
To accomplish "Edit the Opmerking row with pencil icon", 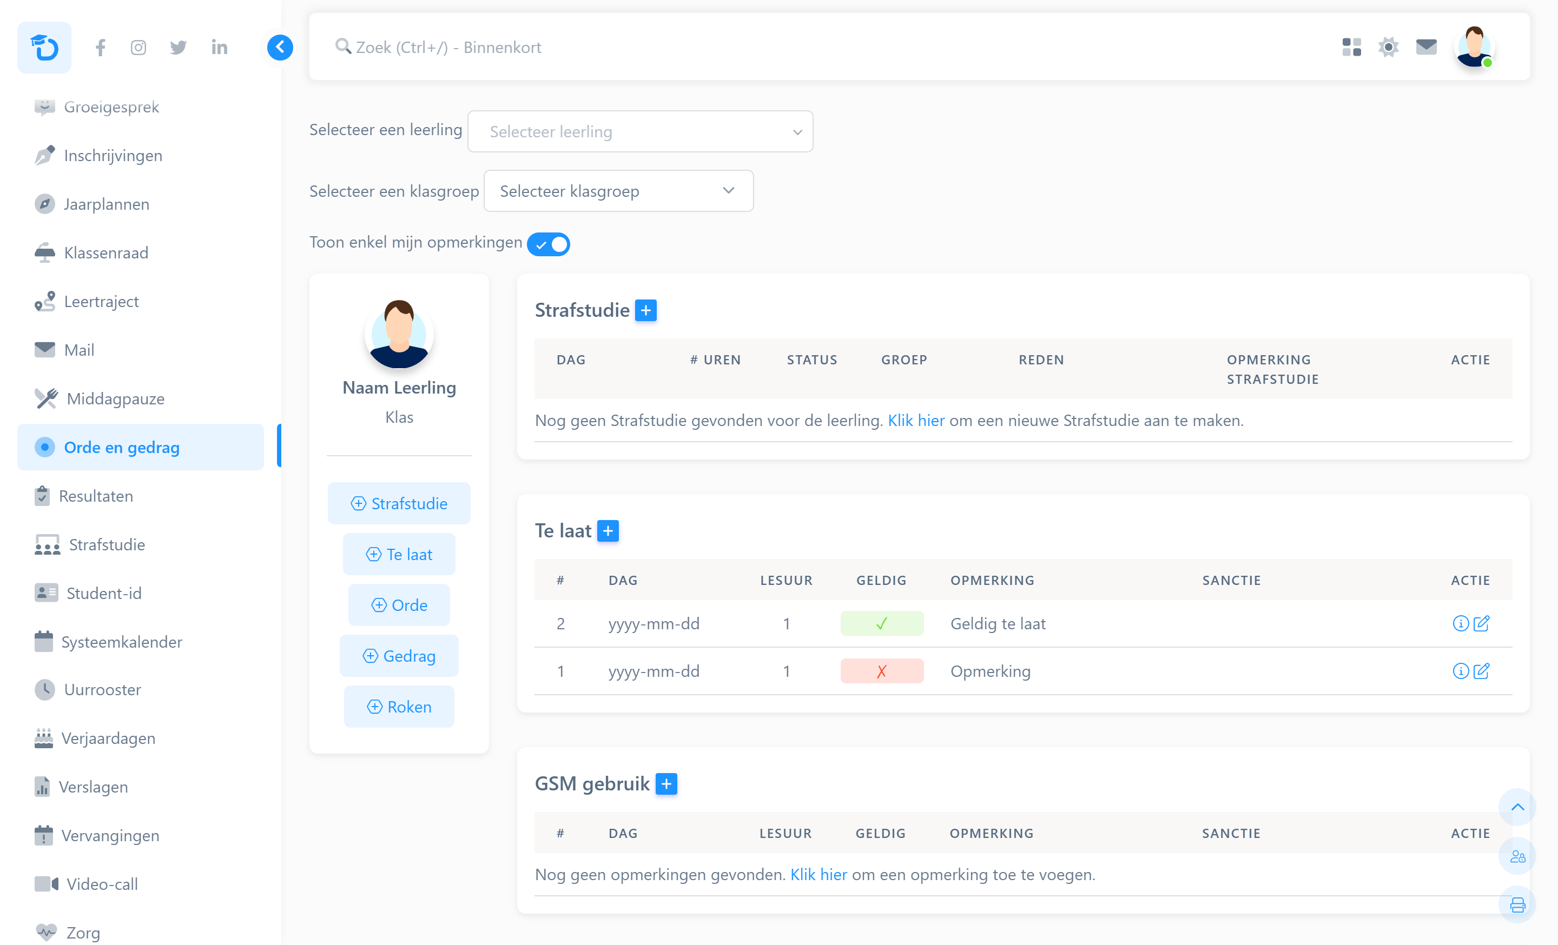I will pos(1482,671).
